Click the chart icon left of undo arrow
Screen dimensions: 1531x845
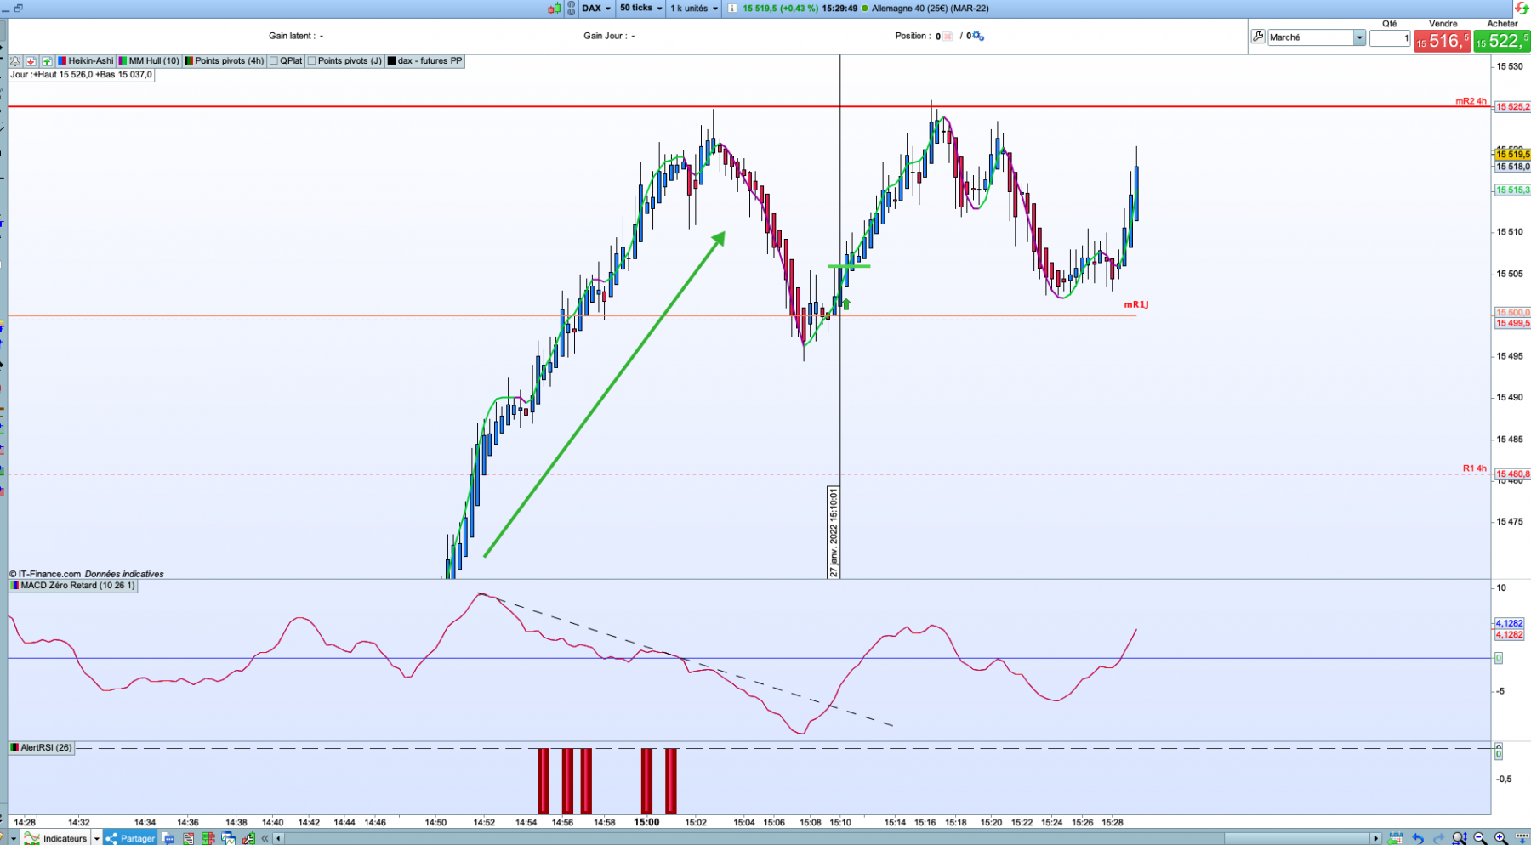point(1395,839)
